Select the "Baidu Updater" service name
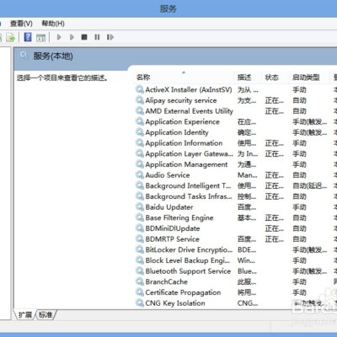Image resolution: width=337 pixels, height=337 pixels. 169,207
